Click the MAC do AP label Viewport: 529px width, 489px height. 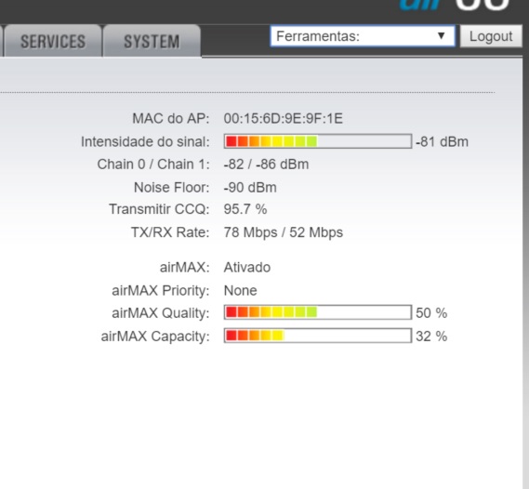[x=171, y=119]
